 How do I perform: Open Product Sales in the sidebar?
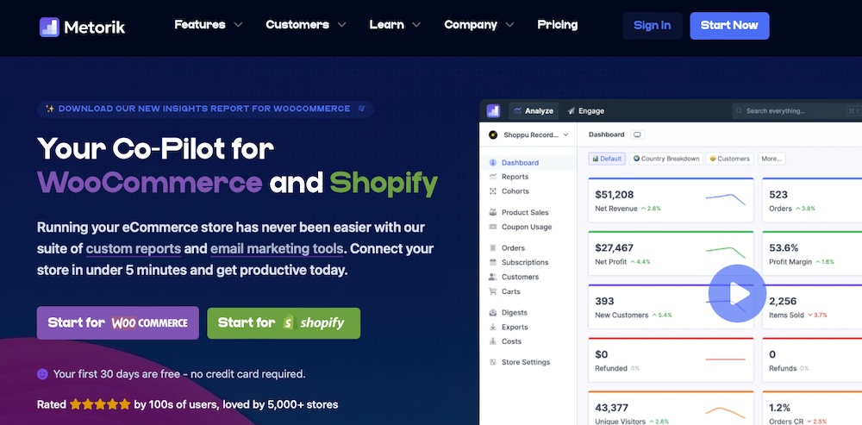(x=525, y=212)
